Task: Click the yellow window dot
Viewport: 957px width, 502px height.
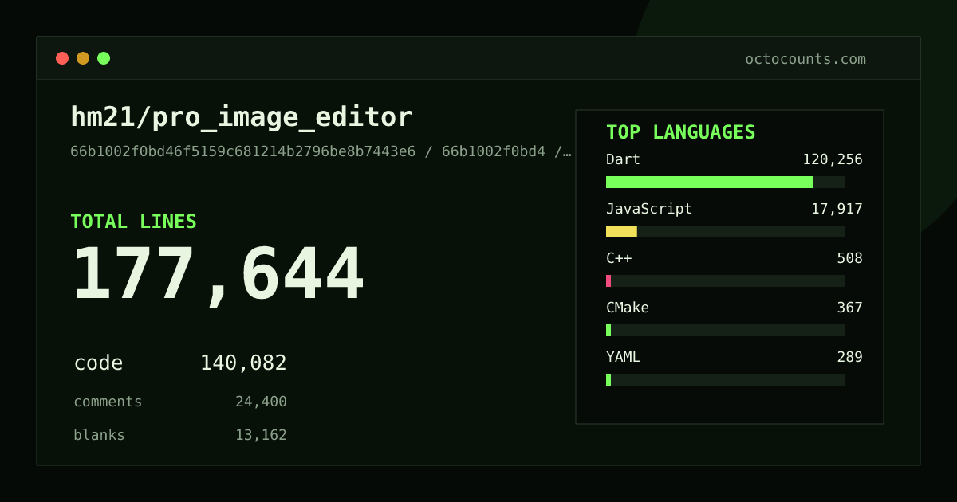Action: [x=83, y=58]
